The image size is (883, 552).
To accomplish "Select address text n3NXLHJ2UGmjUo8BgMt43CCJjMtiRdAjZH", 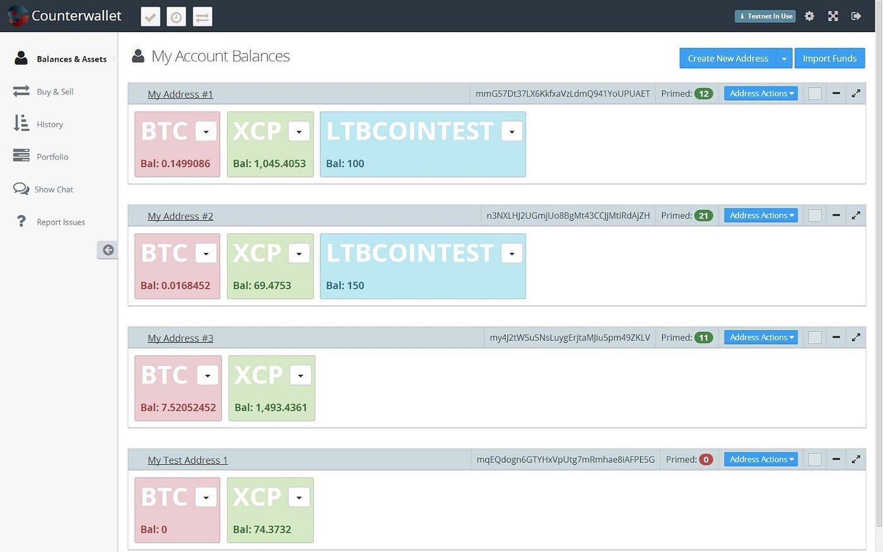I will 568,215.
